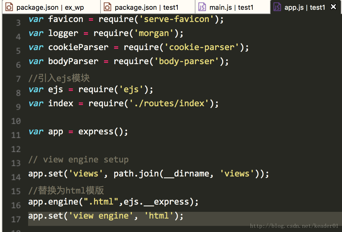342x232 pixels.
Task: Click the index variable on line 9
Action: coord(61,103)
